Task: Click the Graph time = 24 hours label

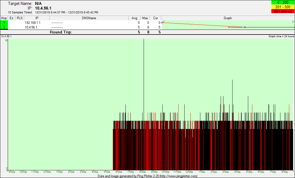Action: point(281,36)
